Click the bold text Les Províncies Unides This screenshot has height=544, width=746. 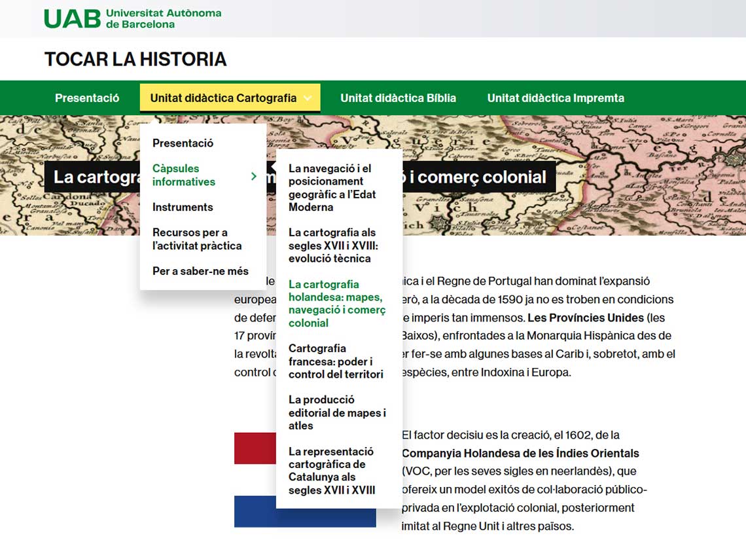coord(586,318)
